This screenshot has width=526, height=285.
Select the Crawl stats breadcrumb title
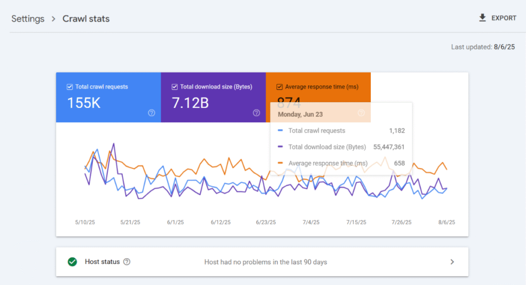click(x=86, y=19)
